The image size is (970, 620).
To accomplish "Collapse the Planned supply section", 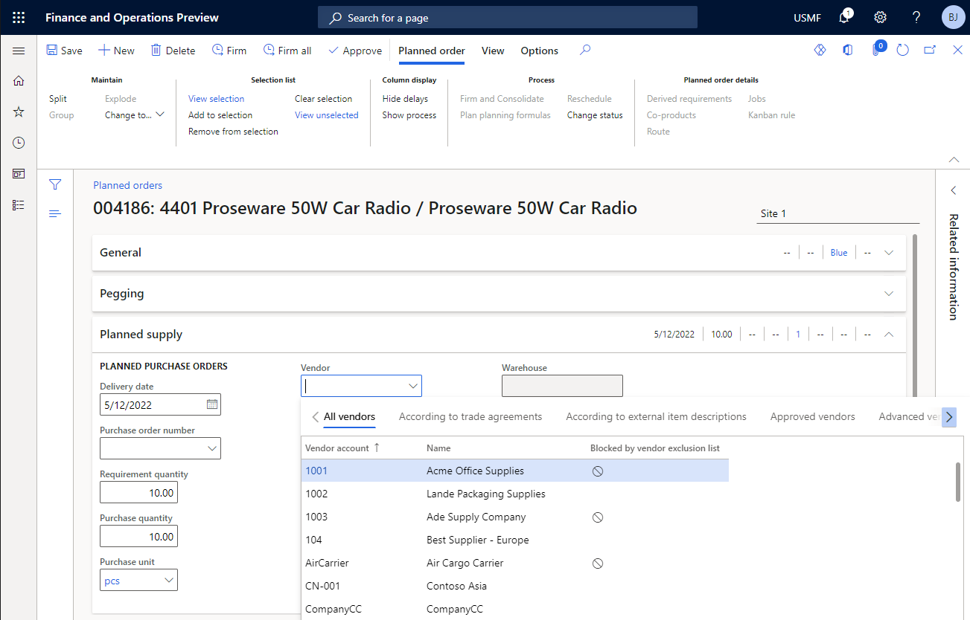I will [x=889, y=334].
